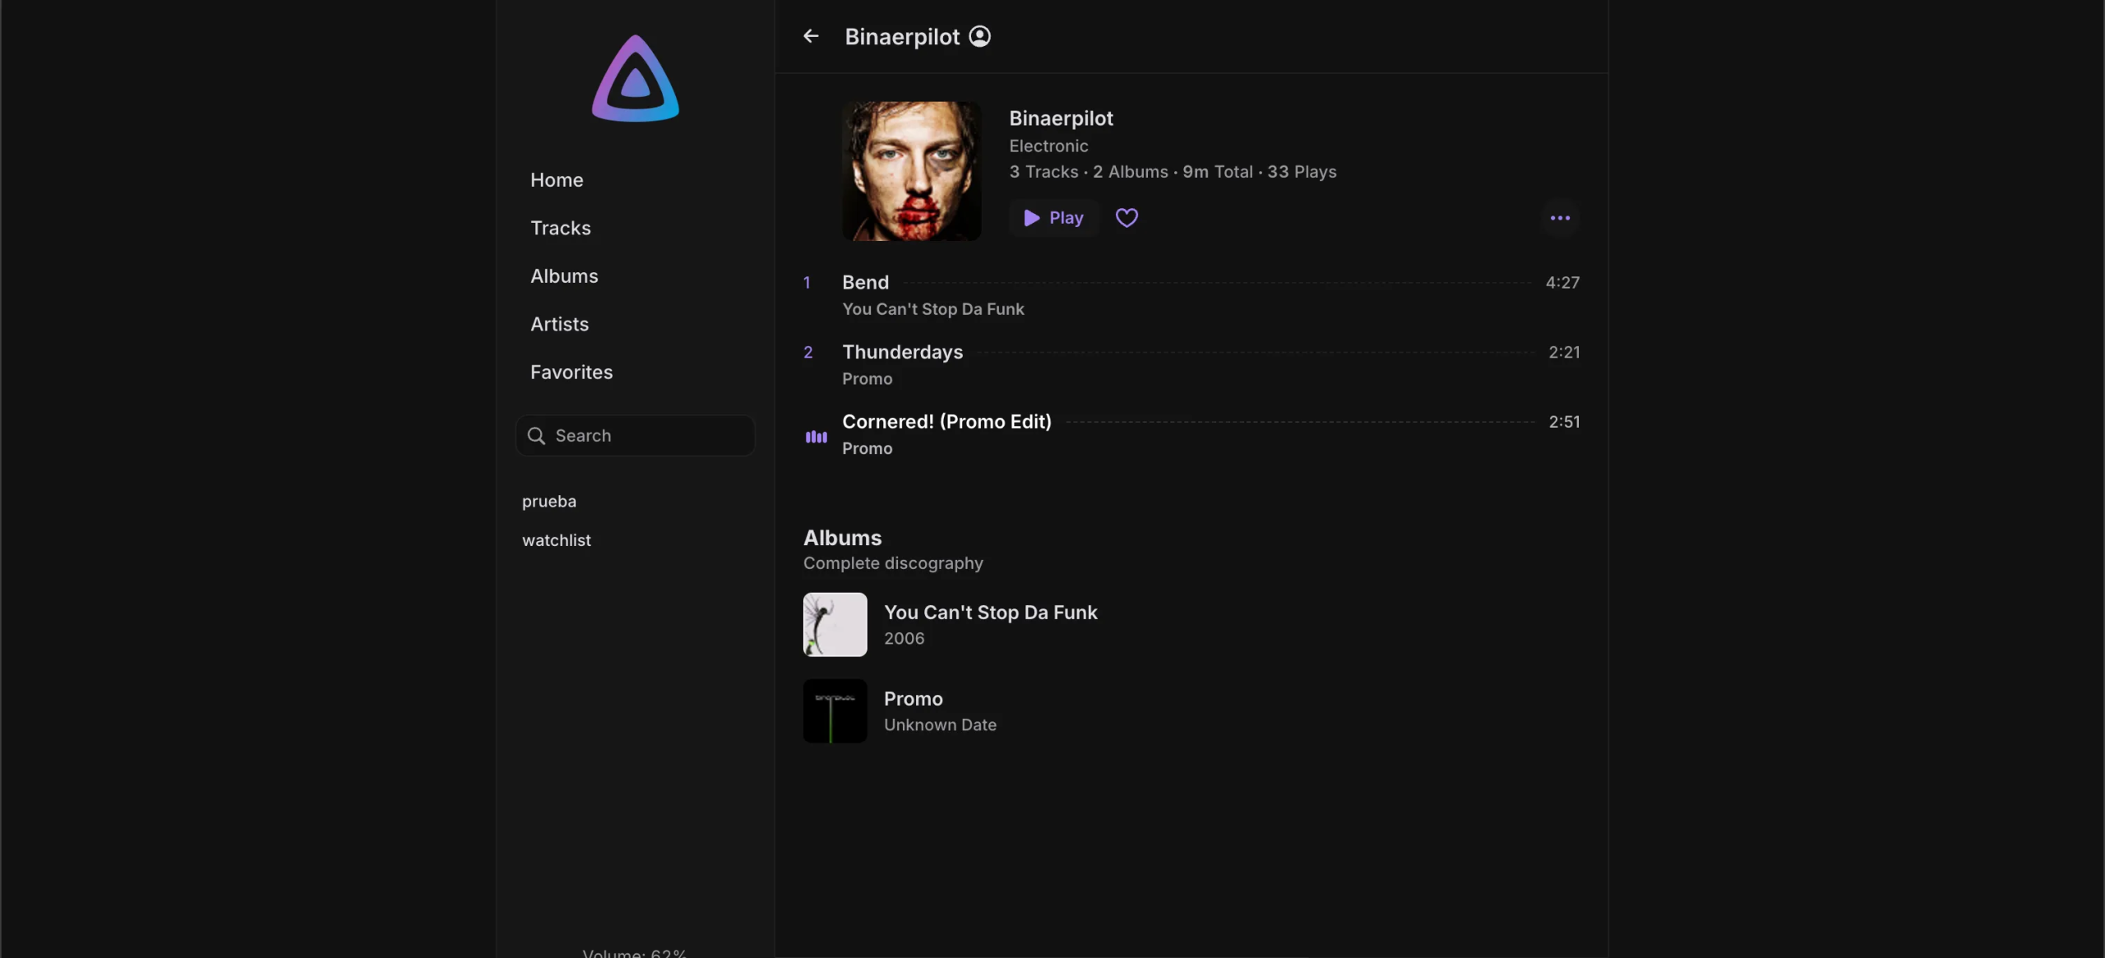Open the prueba playlist
This screenshot has height=958, width=2105.
pos(549,502)
